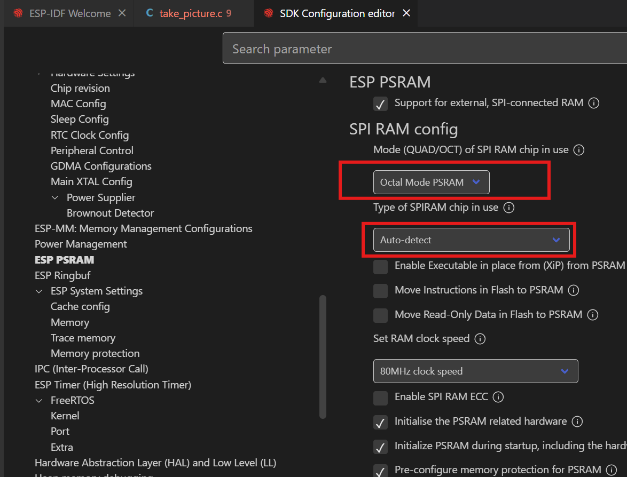Select Memory under ESP System Settings
The image size is (627, 477).
(69, 322)
